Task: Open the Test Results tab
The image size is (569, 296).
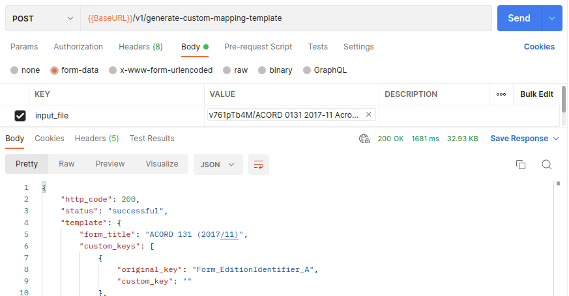Action: (x=152, y=139)
